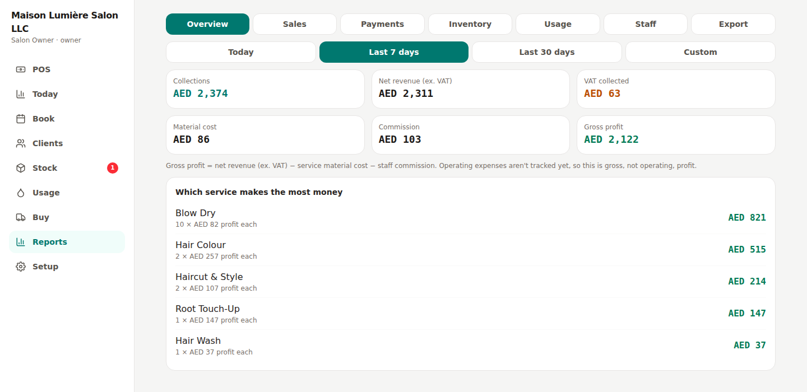Click the Reports chart icon in sidebar

(21, 242)
